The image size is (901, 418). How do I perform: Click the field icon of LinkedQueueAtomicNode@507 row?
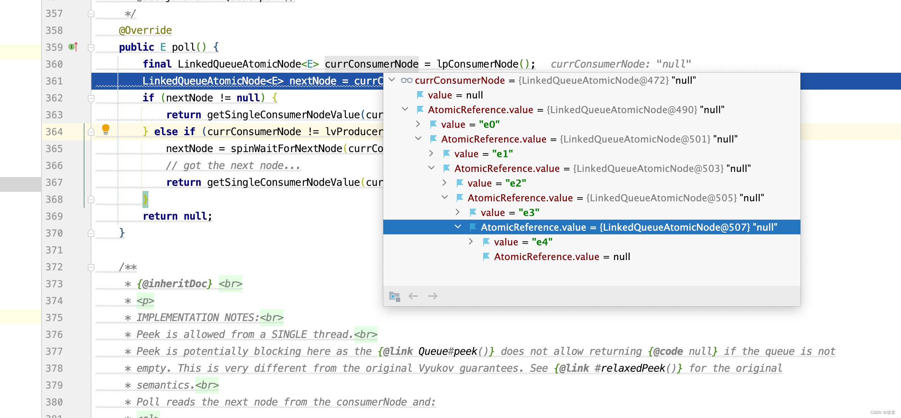[x=473, y=227]
